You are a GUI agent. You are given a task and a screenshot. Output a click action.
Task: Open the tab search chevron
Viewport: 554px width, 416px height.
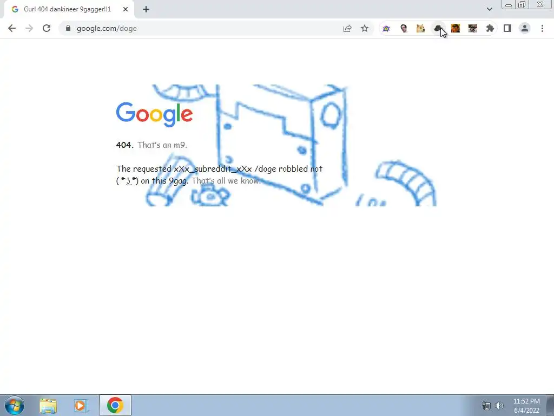[489, 9]
